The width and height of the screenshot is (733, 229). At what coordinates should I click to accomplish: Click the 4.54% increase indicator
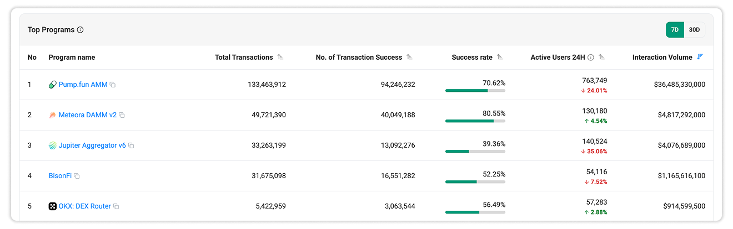[596, 121]
